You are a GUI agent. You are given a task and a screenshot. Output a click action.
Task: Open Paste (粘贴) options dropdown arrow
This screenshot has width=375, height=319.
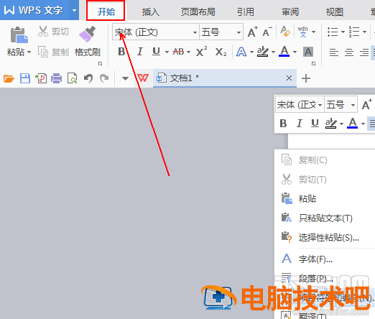tap(29, 52)
